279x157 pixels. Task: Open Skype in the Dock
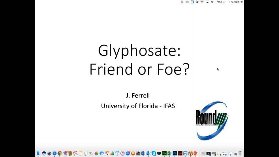[x=154, y=153]
